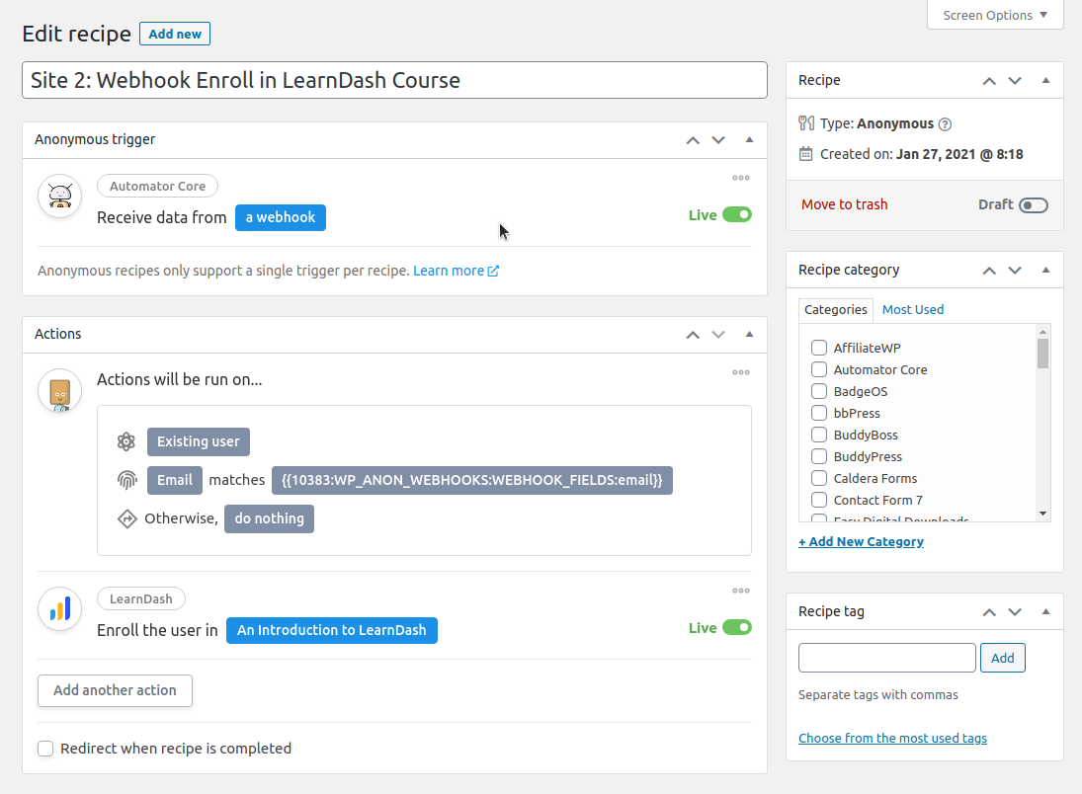Click + Add New Category link
The height and width of the screenshot is (794, 1082).
(x=862, y=541)
